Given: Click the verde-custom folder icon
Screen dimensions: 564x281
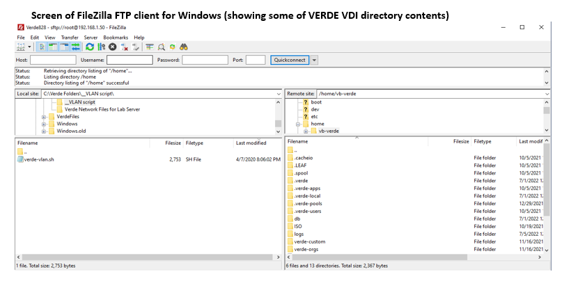Looking at the screenshot, I should [290, 241].
